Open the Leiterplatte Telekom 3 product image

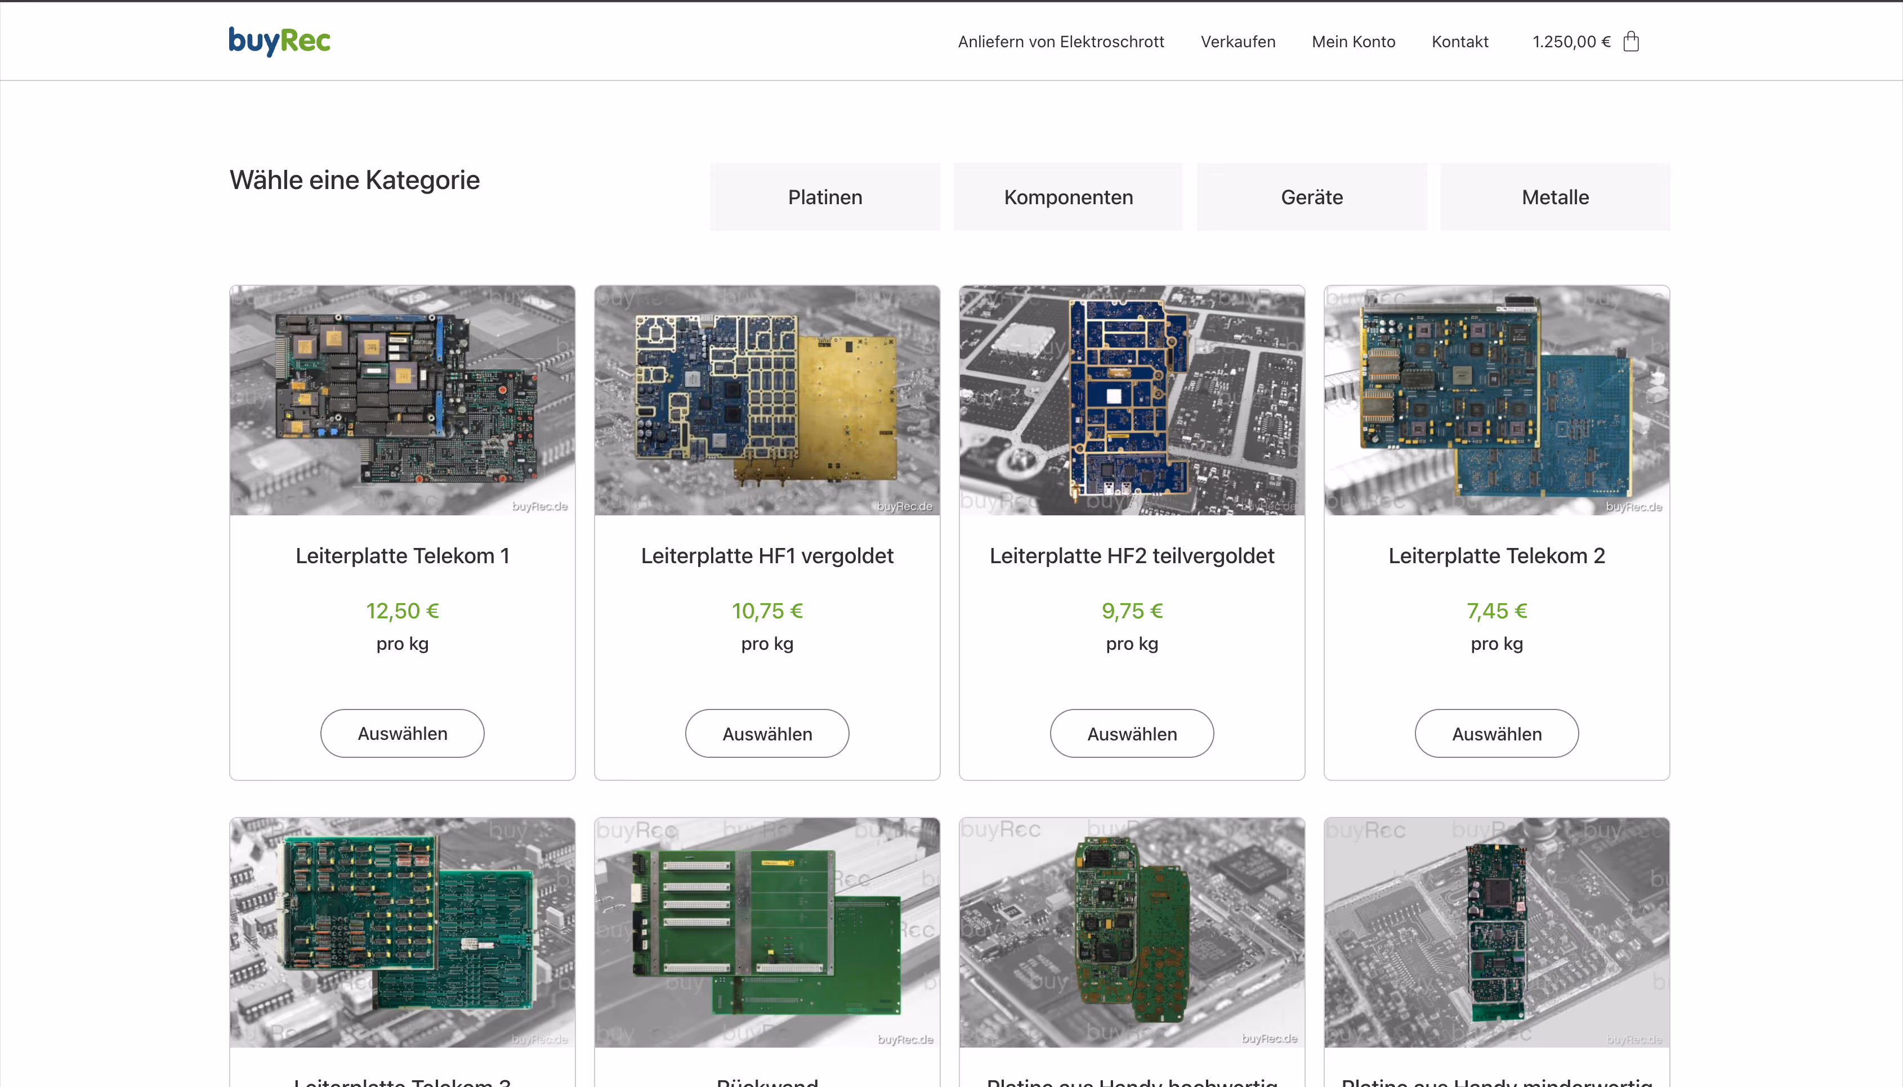(x=403, y=932)
